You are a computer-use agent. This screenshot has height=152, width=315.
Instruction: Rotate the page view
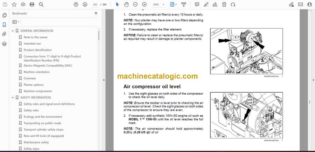pyautogui.click(x=233, y=5)
